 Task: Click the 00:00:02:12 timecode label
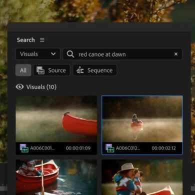(163, 148)
